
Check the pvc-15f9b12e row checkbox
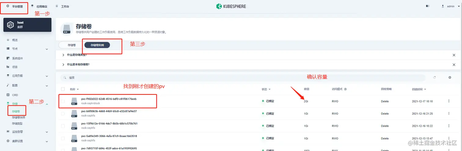63,126
